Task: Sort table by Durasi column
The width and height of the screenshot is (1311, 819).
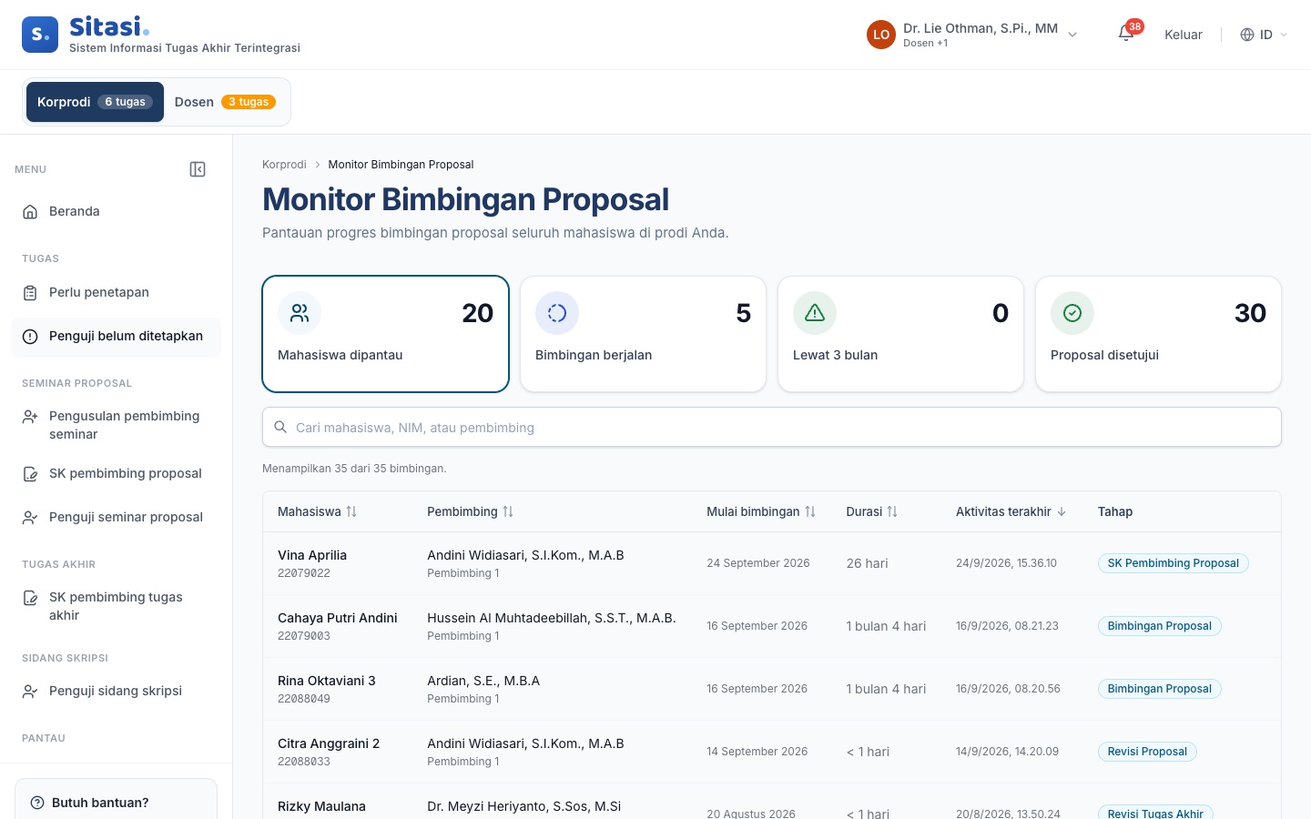Action: click(x=872, y=511)
